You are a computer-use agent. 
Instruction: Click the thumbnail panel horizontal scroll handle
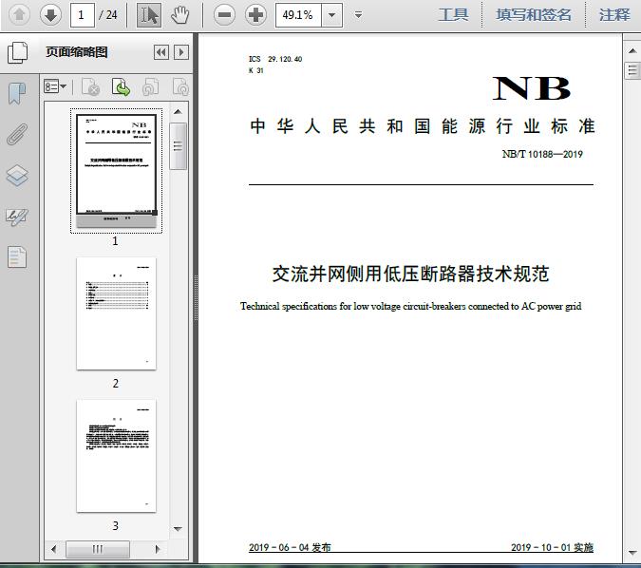point(98,549)
